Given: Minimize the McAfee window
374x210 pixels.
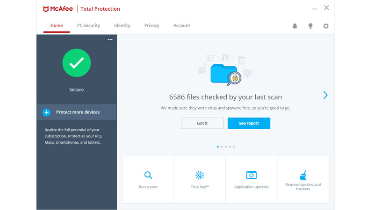Looking at the screenshot, I should coord(315,9).
